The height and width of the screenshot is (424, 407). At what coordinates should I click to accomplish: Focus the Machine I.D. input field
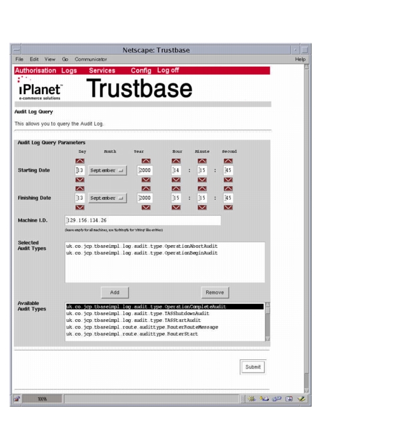point(143,220)
